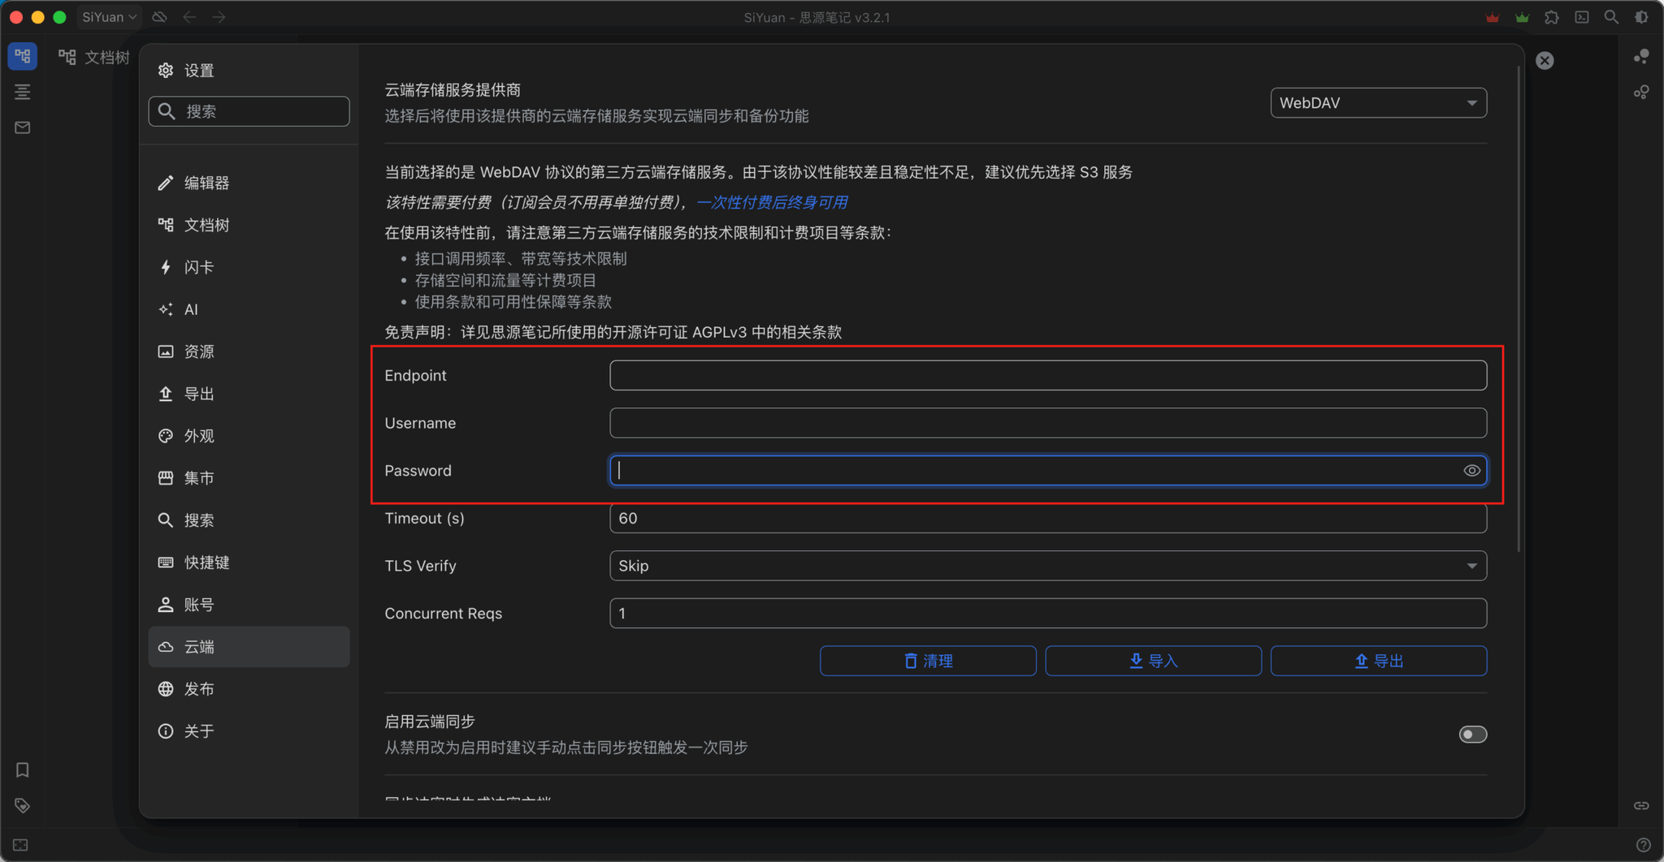1664x862 pixels.
Task: Open the command panel terminal icon
Action: click(x=1581, y=17)
